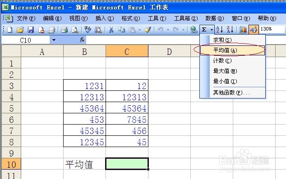Select row 10 header

(11, 164)
